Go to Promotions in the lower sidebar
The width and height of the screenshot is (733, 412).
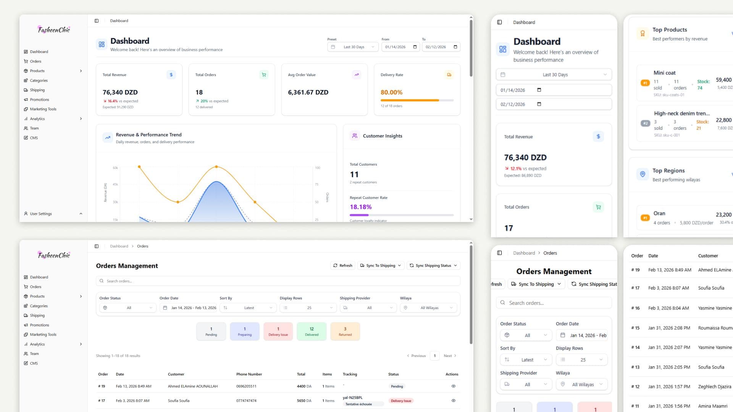pos(40,325)
